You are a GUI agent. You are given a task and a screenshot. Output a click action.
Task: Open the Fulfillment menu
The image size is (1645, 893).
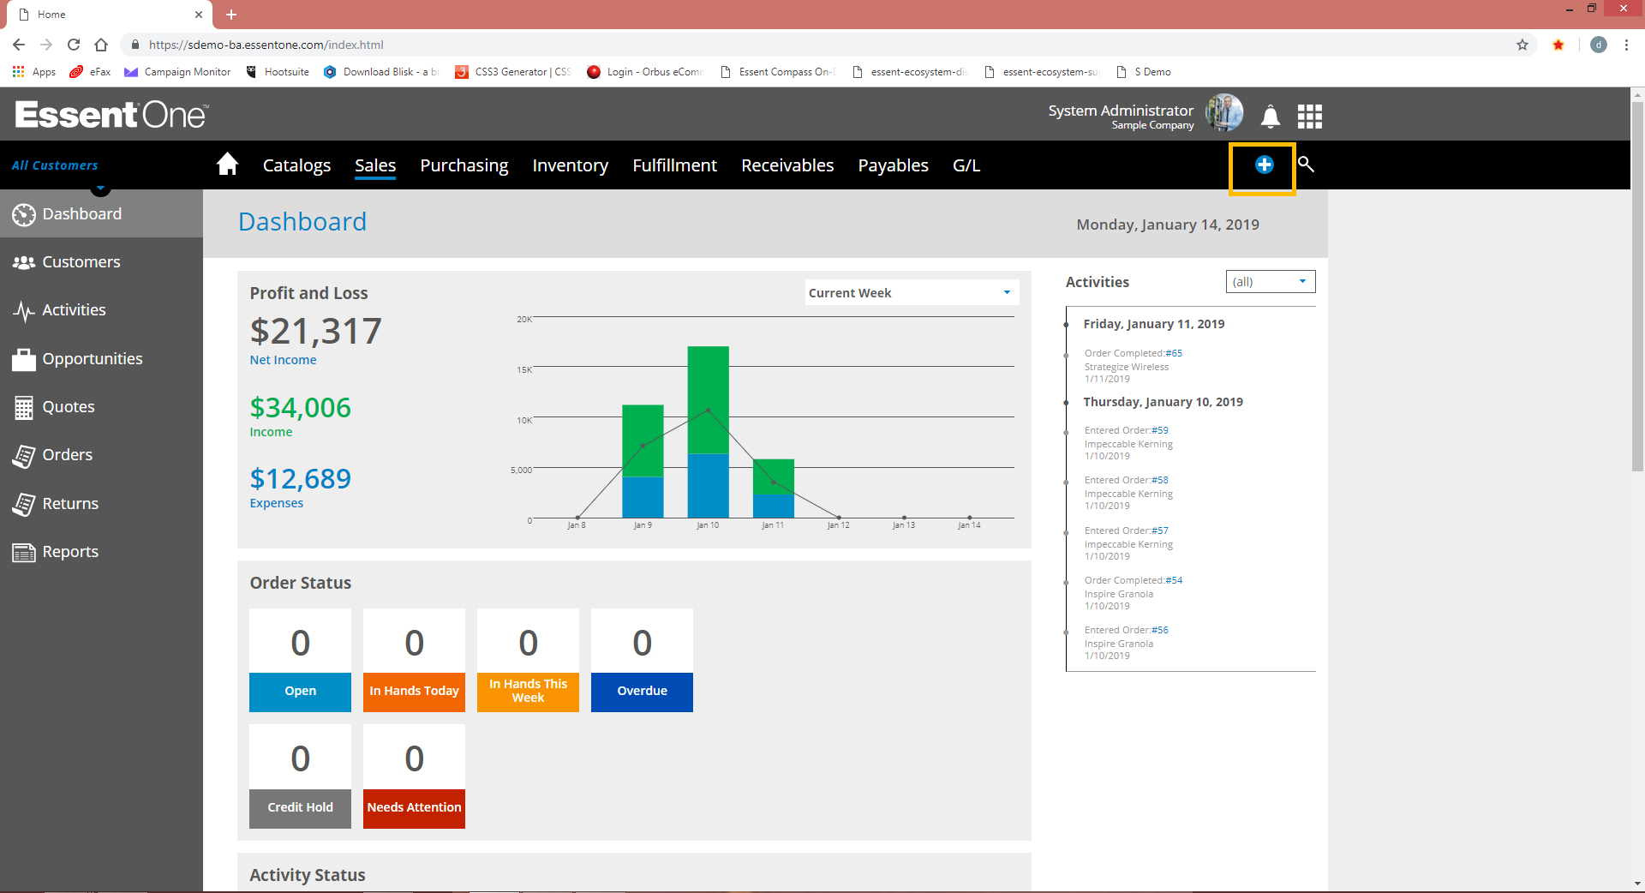(x=675, y=165)
